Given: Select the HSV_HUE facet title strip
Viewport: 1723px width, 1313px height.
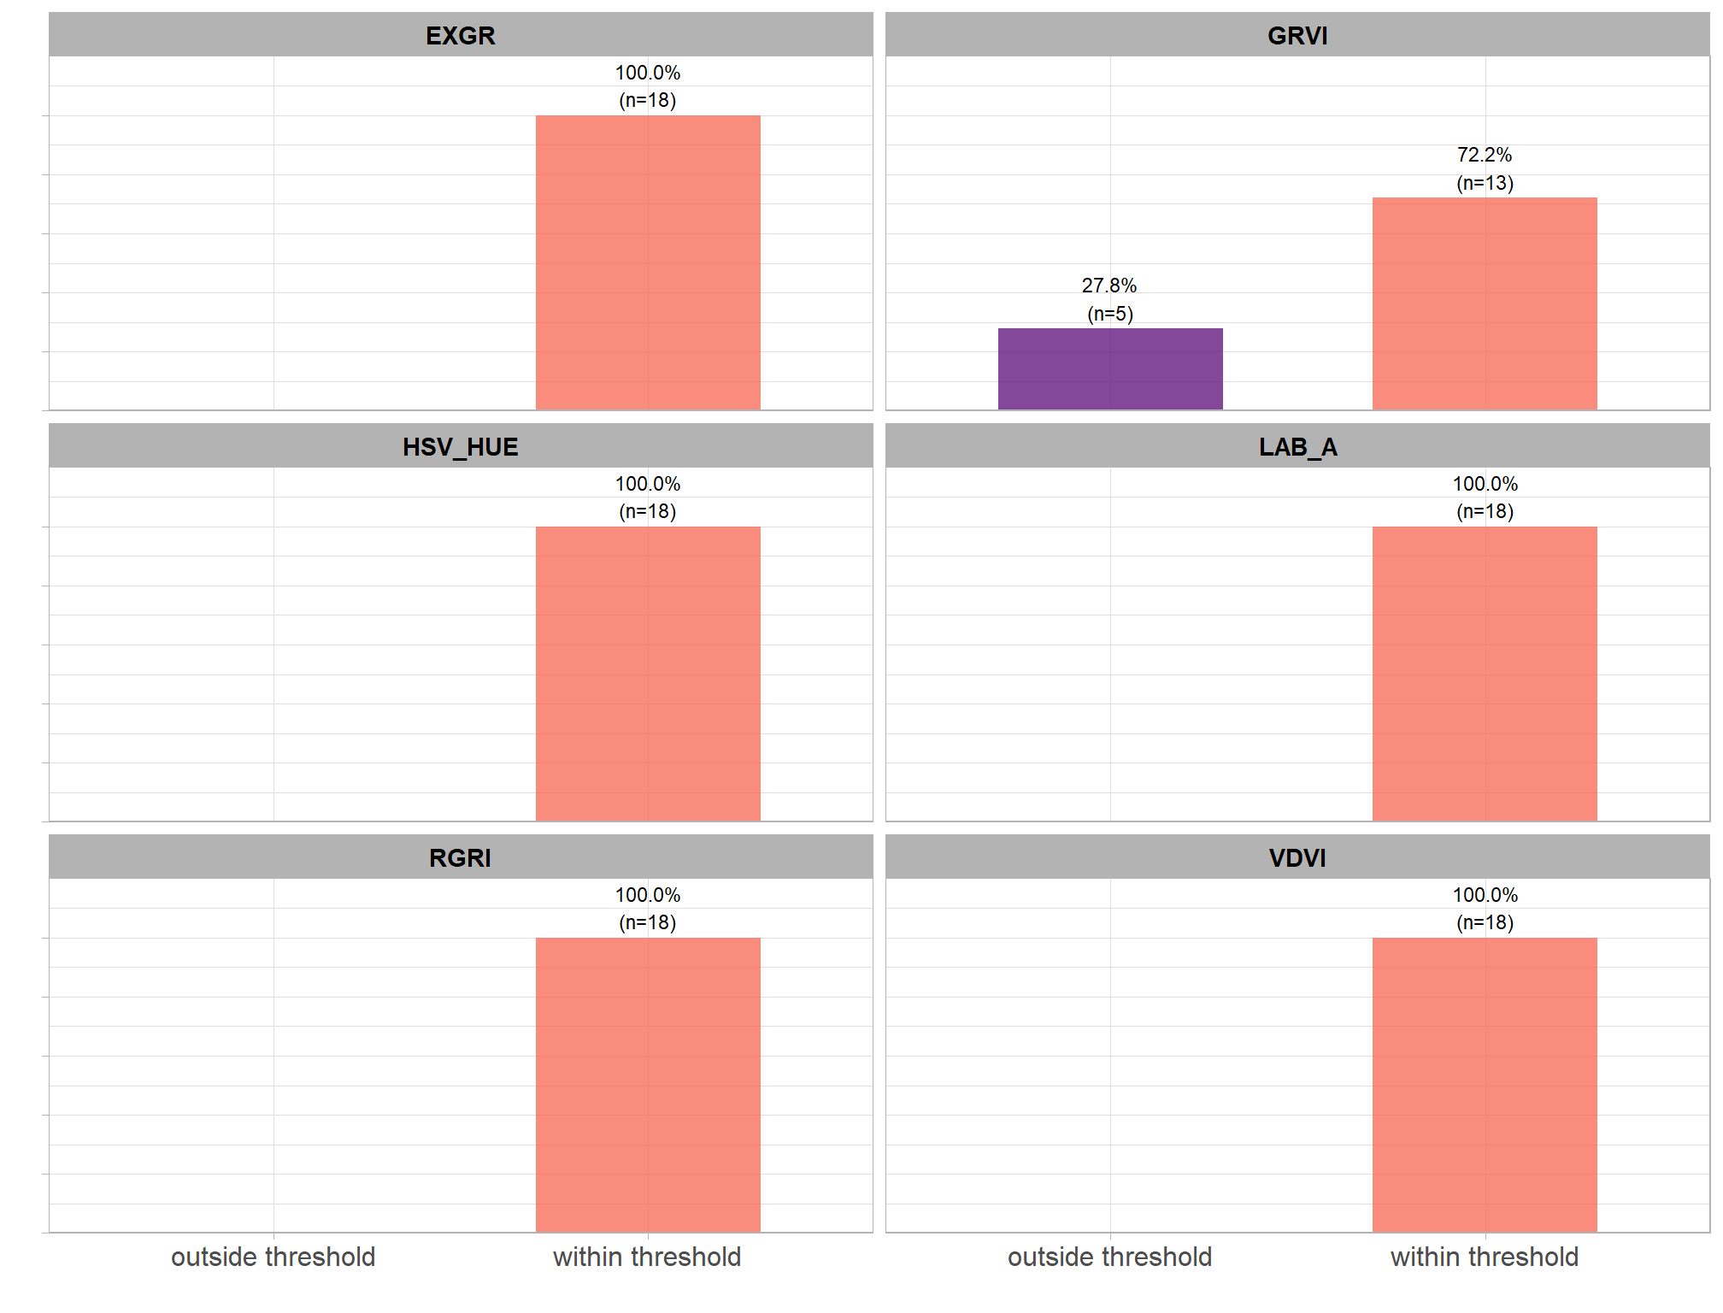Looking at the screenshot, I should (461, 446).
